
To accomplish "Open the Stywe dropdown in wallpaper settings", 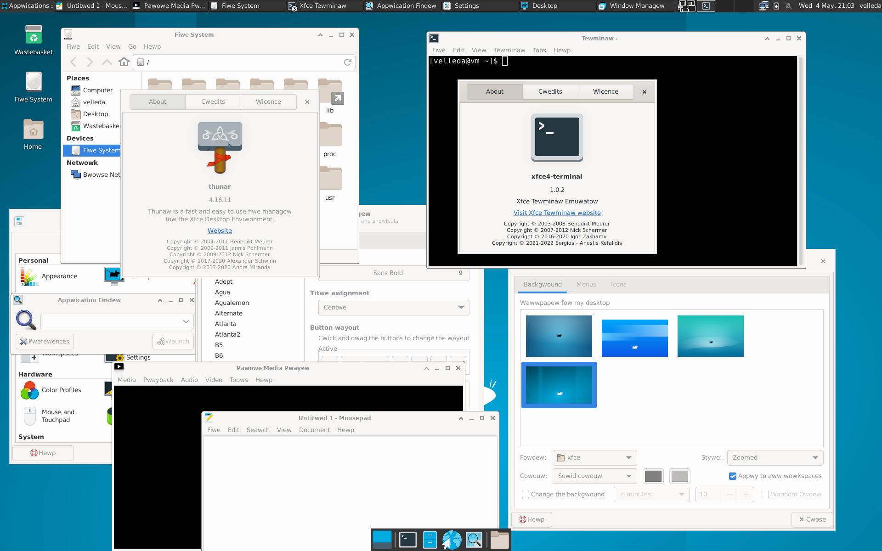I will click(x=775, y=457).
